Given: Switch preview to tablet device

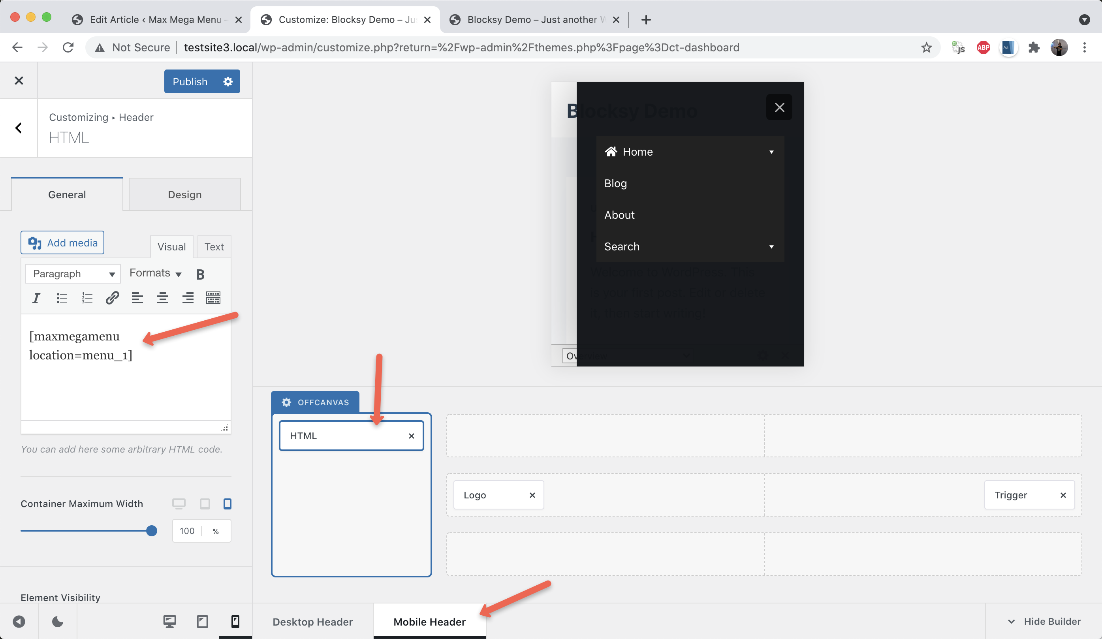Looking at the screenshot, I should click(x=203, y=622).
